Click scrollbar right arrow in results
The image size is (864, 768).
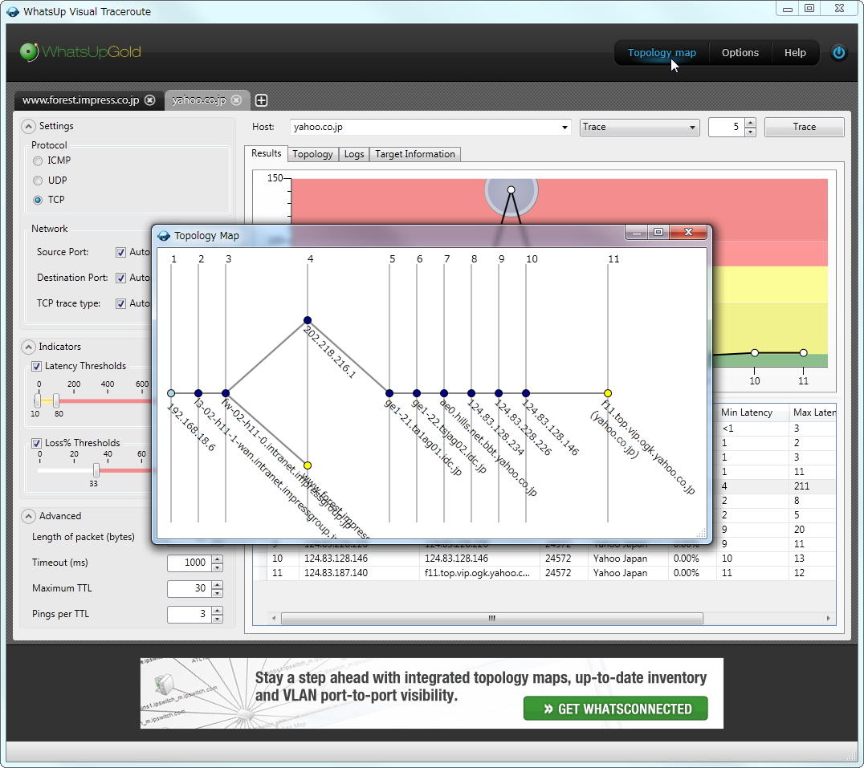pyautogui.click(x=828, y=618)
